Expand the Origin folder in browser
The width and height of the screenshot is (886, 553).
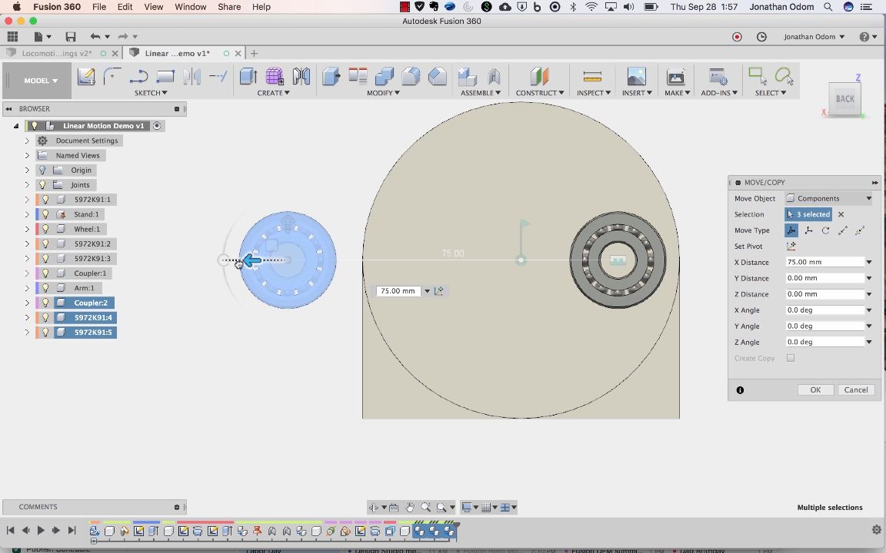27,171
